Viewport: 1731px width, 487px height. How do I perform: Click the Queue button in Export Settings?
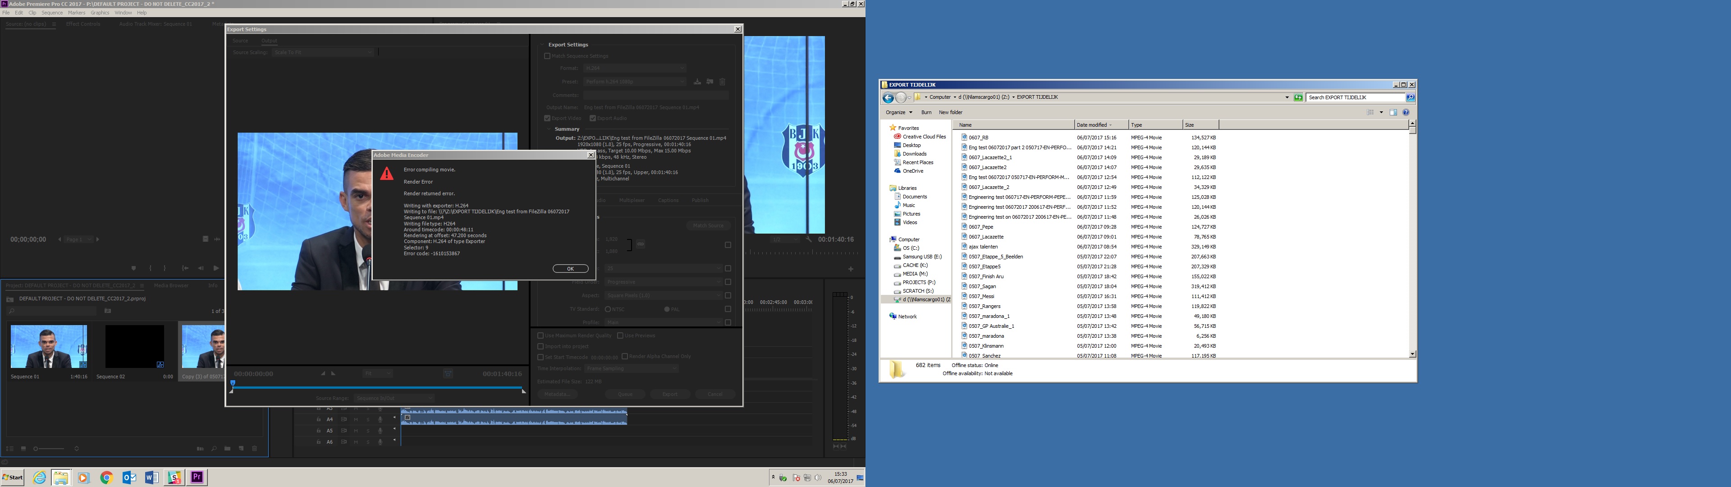click(625, 394)
